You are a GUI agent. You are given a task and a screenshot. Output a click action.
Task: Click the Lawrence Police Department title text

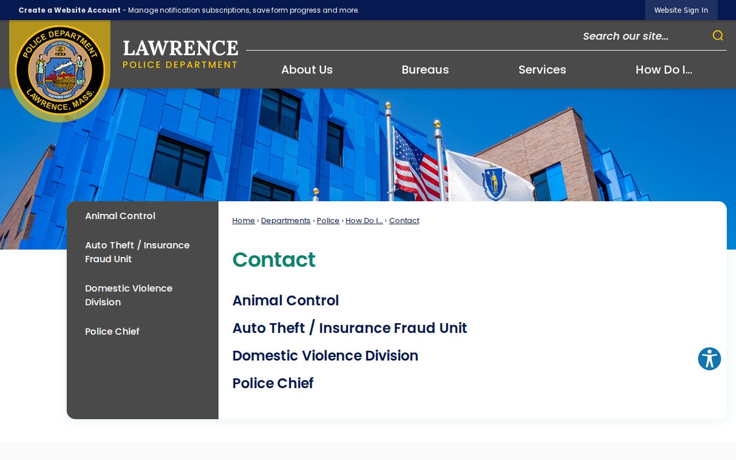click(x=181, y=55)
